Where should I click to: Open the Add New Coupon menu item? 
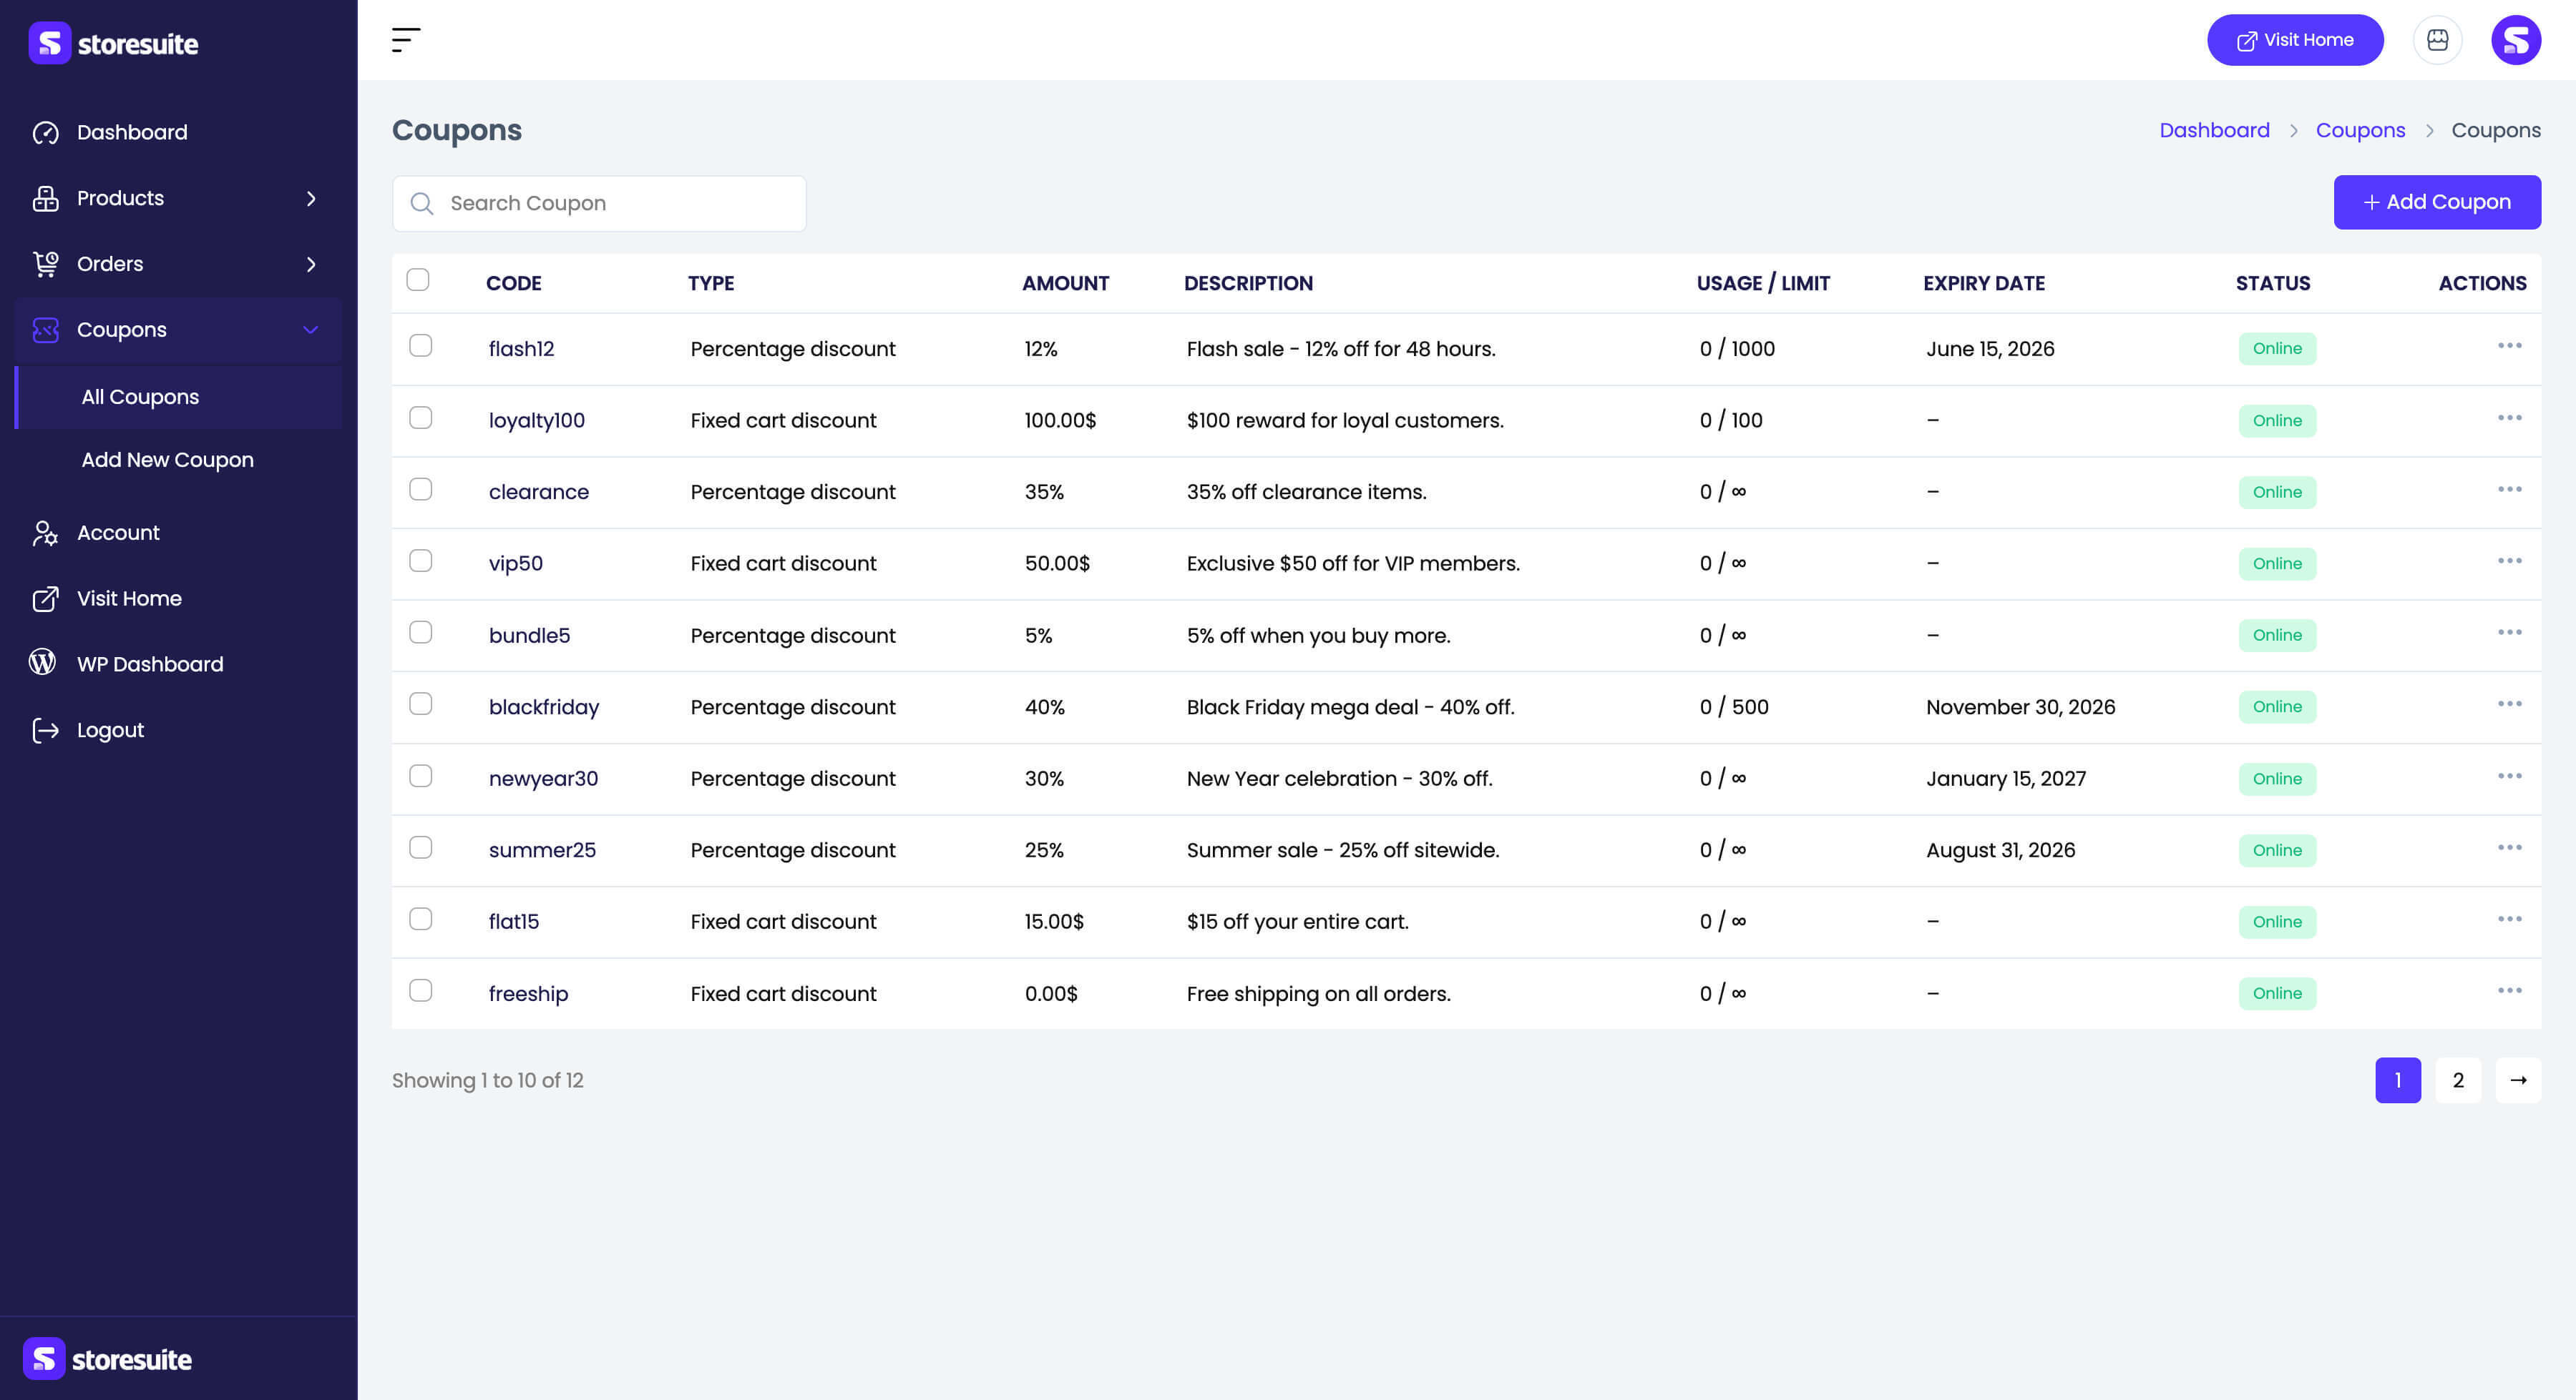168,460
